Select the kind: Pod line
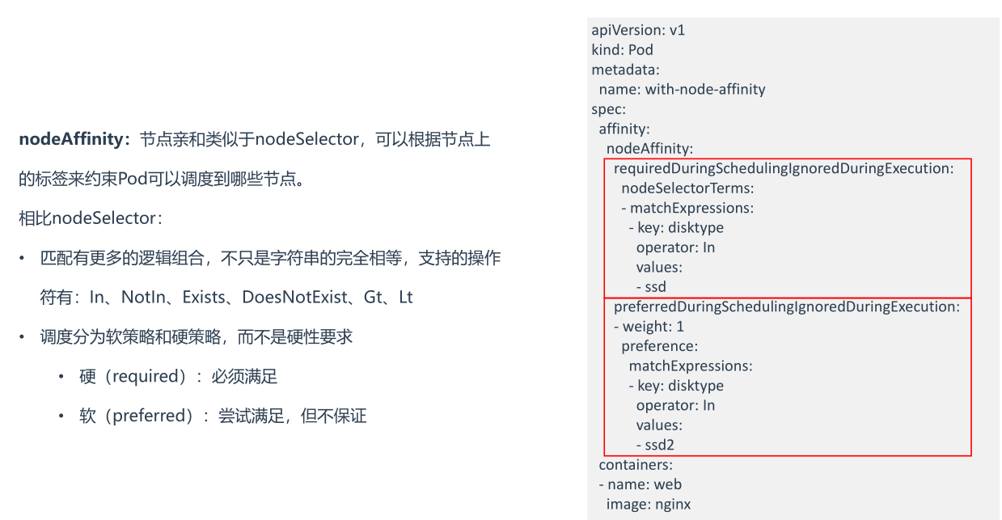 tap(622, 49)
